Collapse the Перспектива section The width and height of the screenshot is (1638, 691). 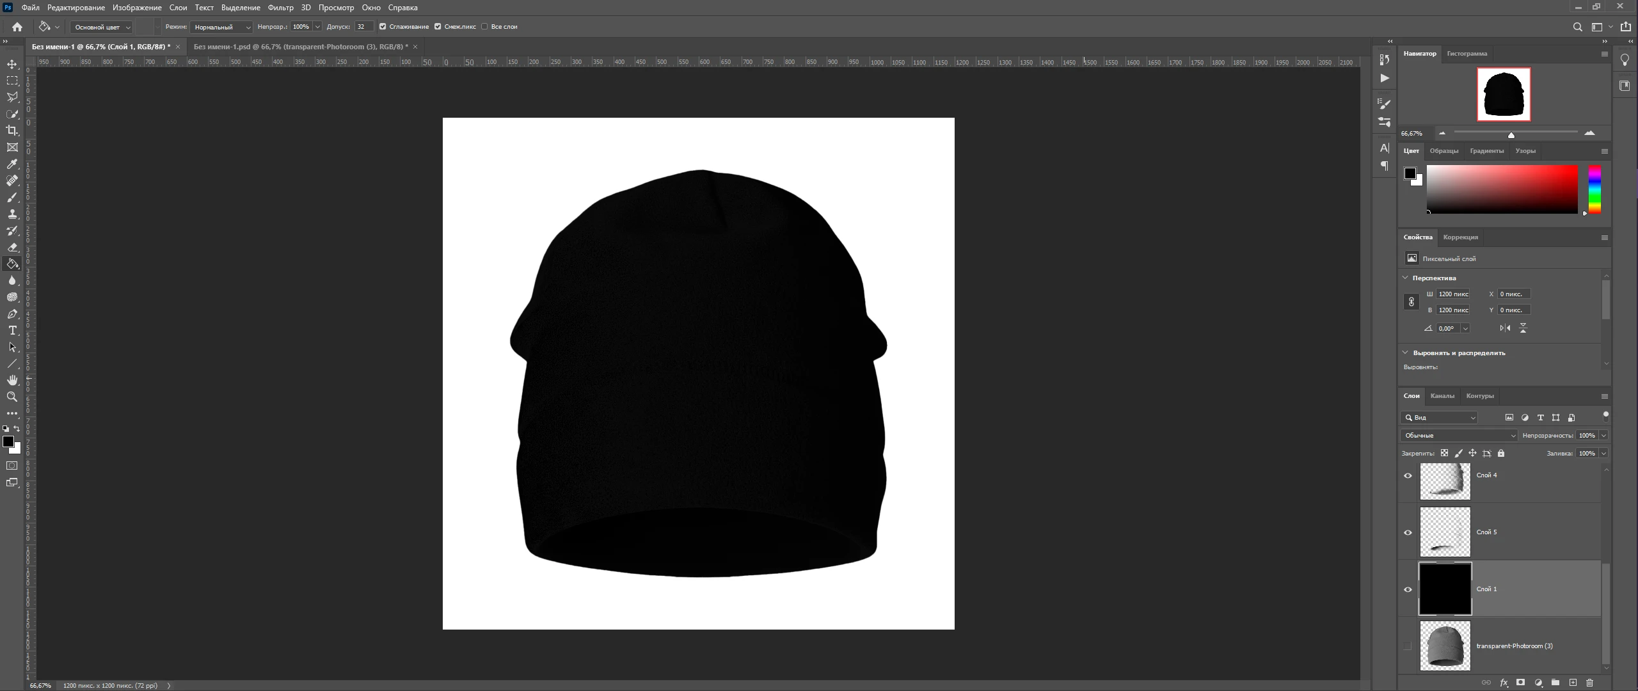pyautogui.click(x=1405, y=278)
